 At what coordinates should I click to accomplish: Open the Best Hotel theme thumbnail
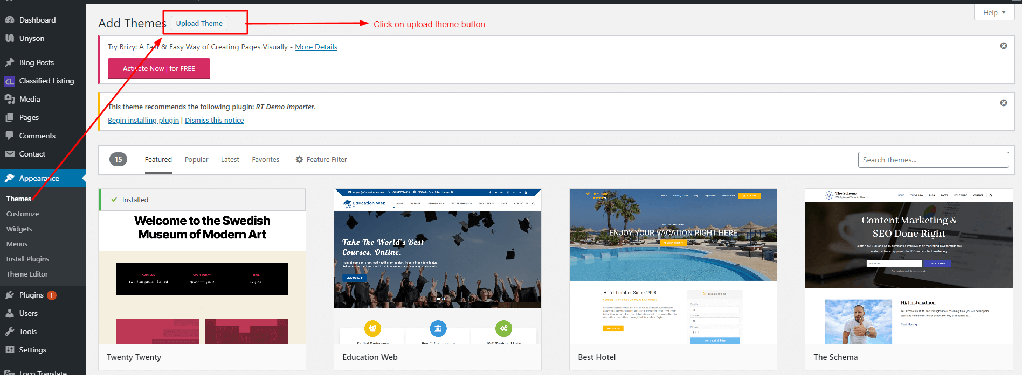pos(673,266)
